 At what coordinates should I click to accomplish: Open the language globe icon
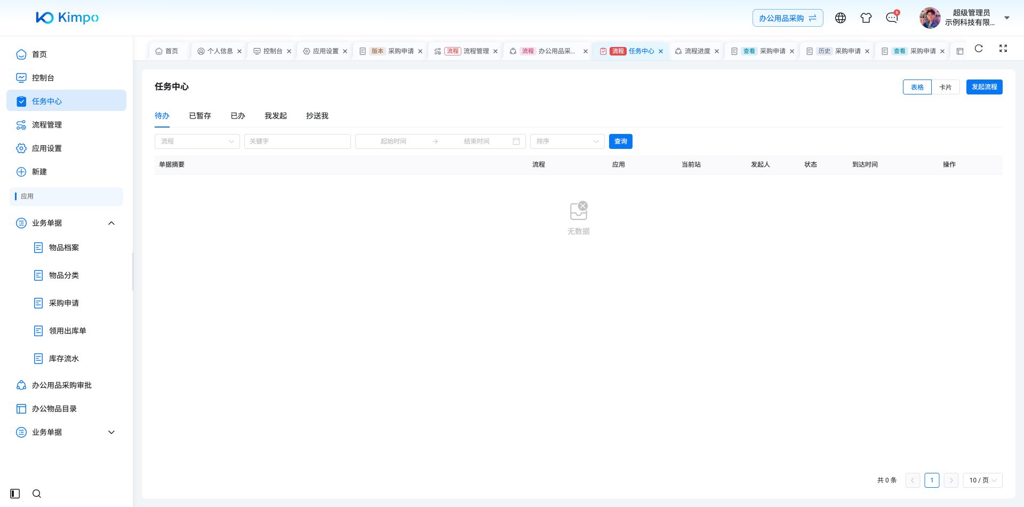click(x=841, y=18)
